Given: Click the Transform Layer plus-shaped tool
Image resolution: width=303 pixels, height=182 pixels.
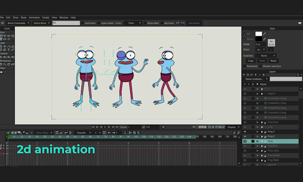Looking at the screenshot, I should click(5, 47).
